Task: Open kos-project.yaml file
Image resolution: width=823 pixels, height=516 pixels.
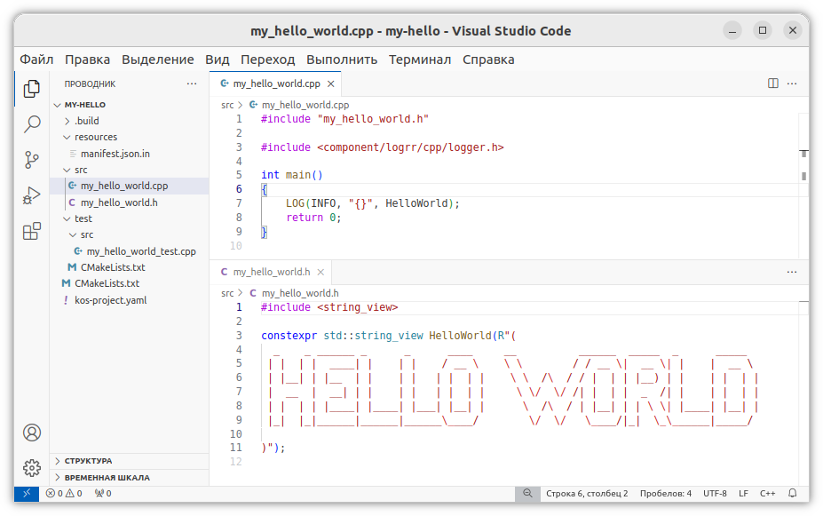Action: point(111,300)
